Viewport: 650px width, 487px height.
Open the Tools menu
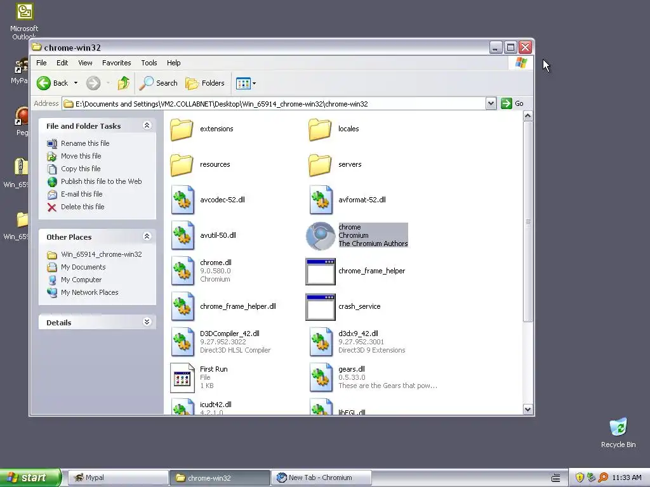pyautogui.click(x=149, y=63)
